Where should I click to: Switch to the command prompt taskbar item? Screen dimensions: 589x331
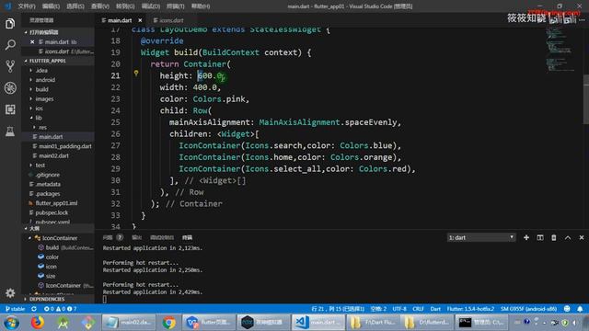(480, 323)
